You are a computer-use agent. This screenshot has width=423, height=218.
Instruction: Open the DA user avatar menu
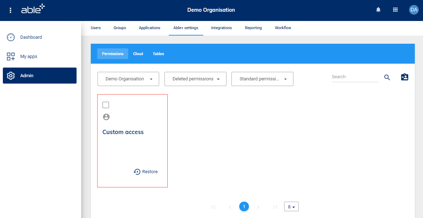coord(413,10)
